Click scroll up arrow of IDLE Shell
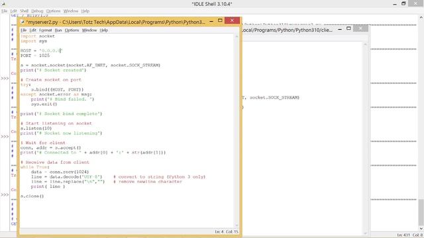This screenshot has width=424, height=238. [x=421, y=18]
